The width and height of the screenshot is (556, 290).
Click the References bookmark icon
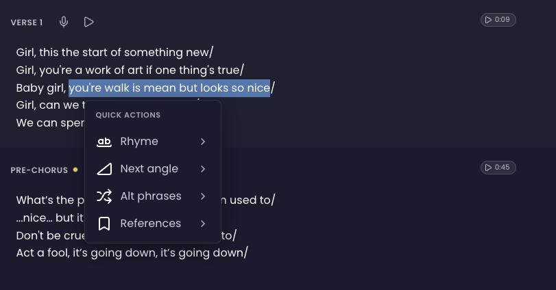click(104, 224)
